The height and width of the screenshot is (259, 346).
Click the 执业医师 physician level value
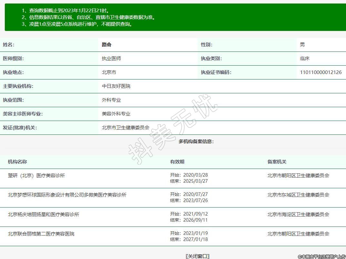pyautogui.click(x=111, y=59)
